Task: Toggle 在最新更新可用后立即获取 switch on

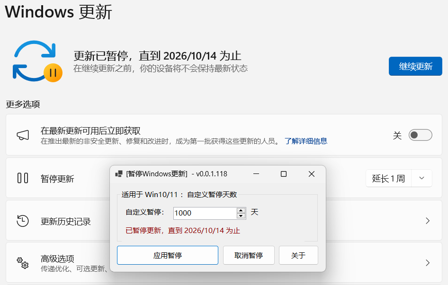Action: pyautogui.click(x=421, y=135)
